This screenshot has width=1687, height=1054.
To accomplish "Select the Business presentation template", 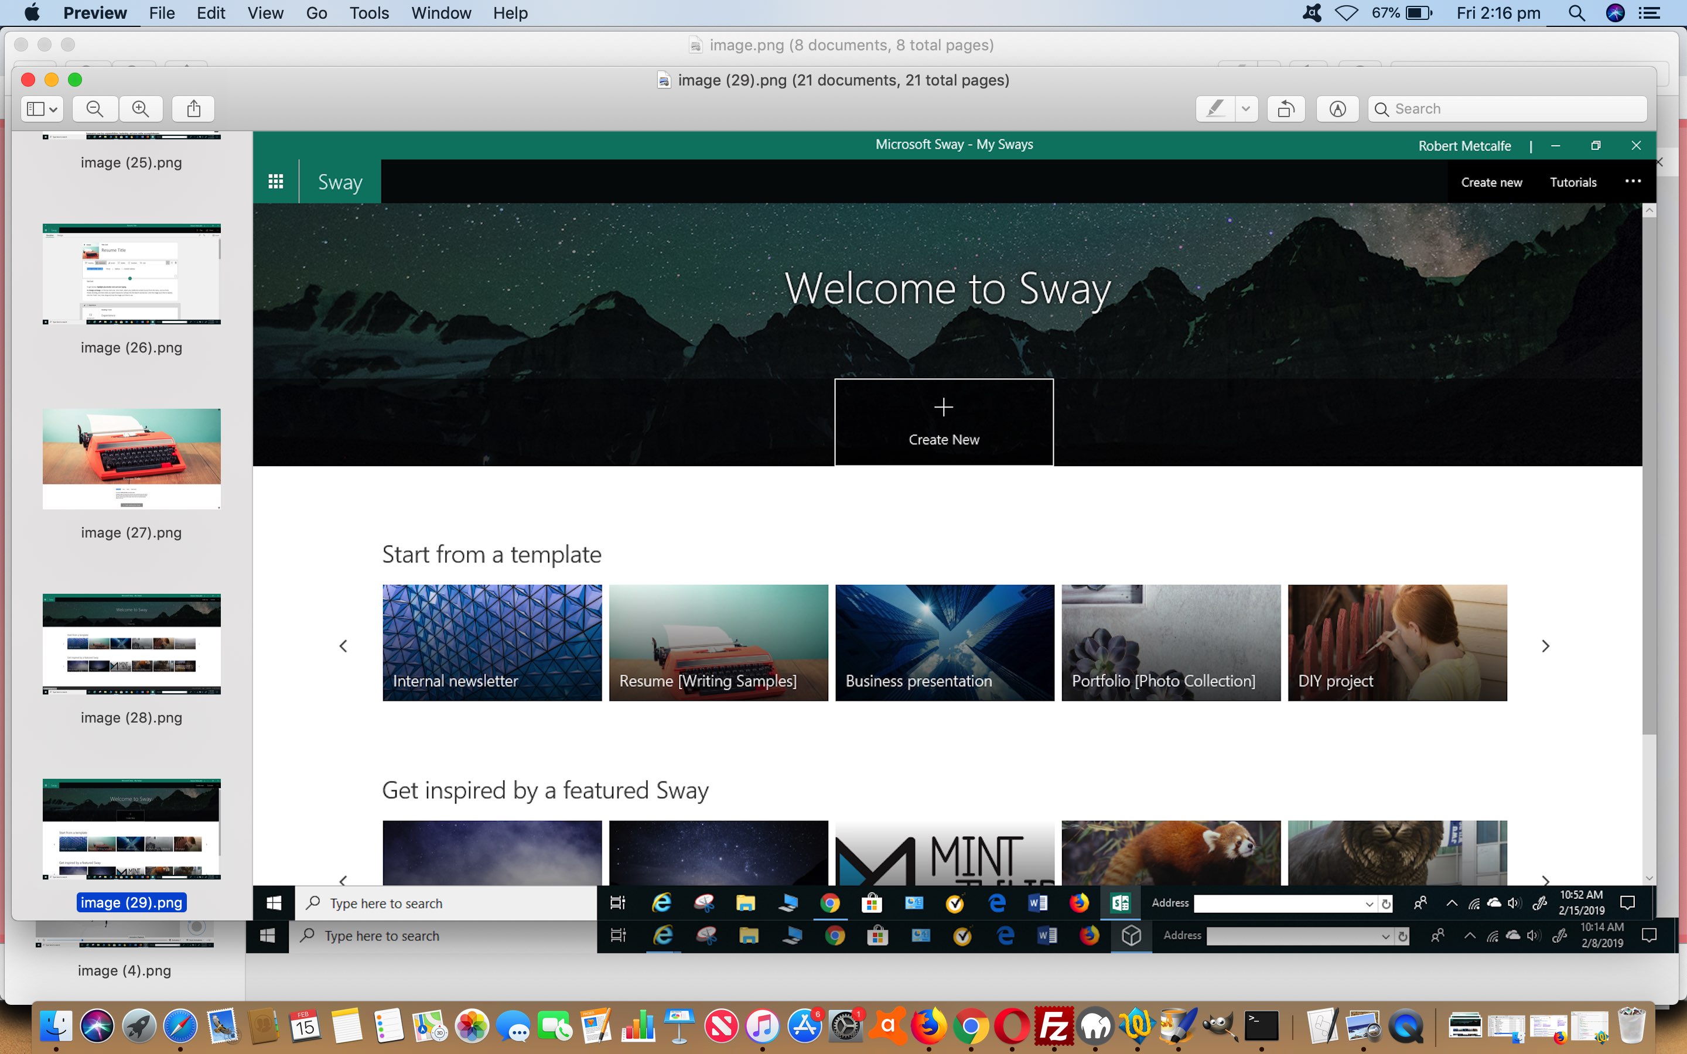I will coord(944,642).
